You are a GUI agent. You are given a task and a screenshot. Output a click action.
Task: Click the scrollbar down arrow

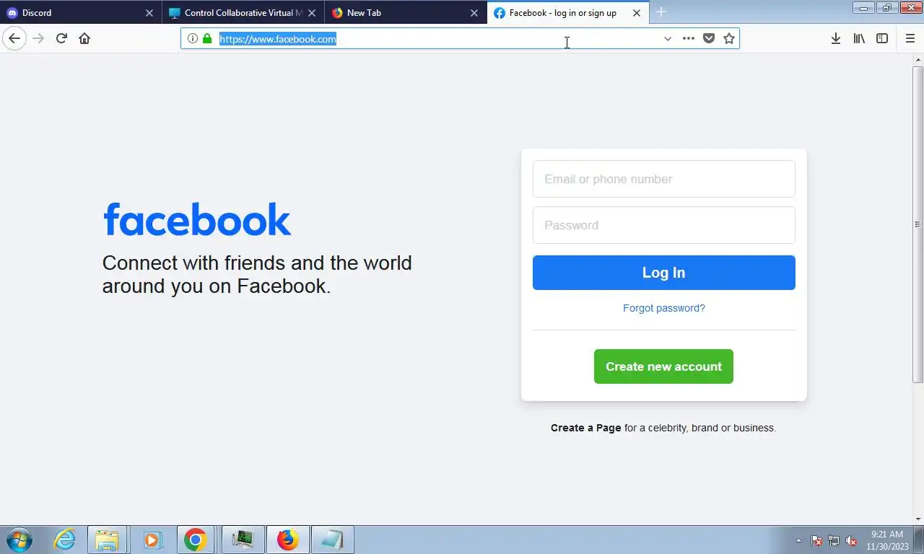pos(918,519)
